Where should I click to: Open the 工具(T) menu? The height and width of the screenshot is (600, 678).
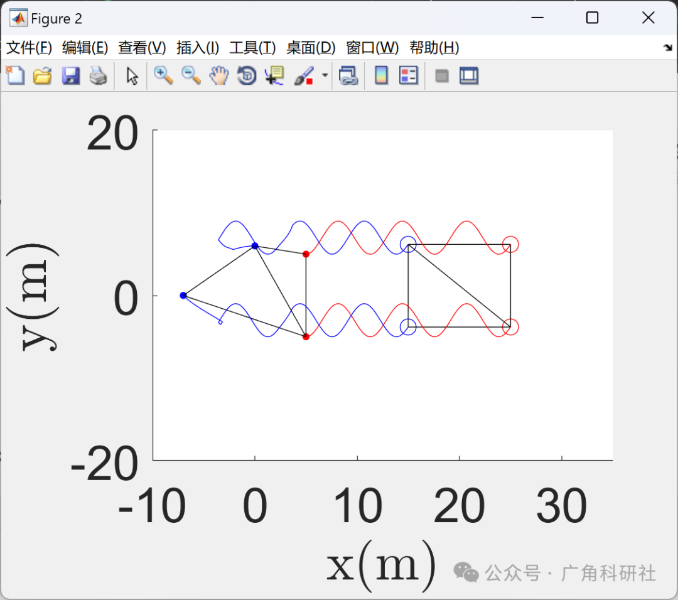pyautogui.click(x=252, y=48)
